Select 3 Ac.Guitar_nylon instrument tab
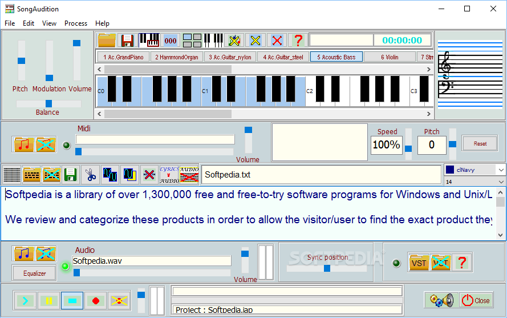The height and width of the screenshot is (318, 507). 230,57
